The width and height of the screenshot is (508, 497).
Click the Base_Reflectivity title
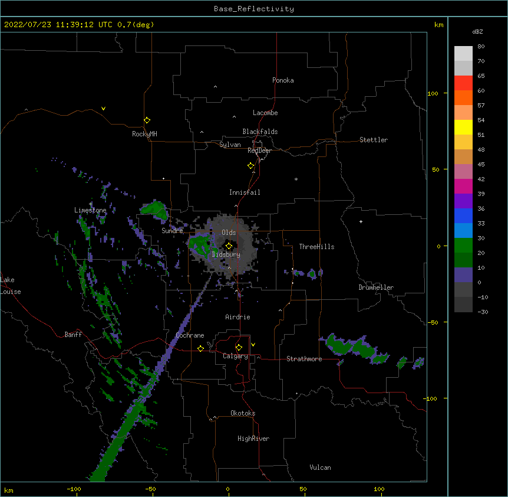click(254, 9)
